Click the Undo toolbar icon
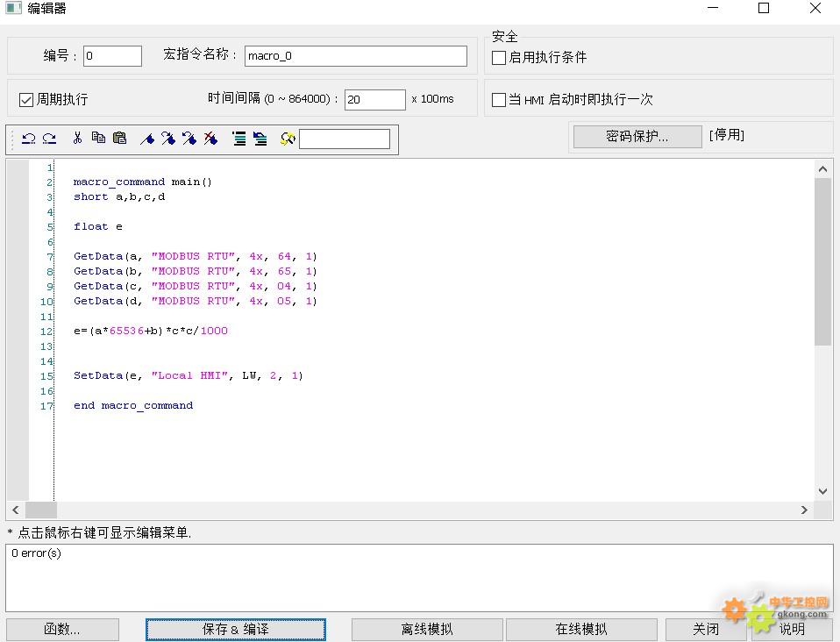This screenshot has height=642, width=840. tap(28, 139)
